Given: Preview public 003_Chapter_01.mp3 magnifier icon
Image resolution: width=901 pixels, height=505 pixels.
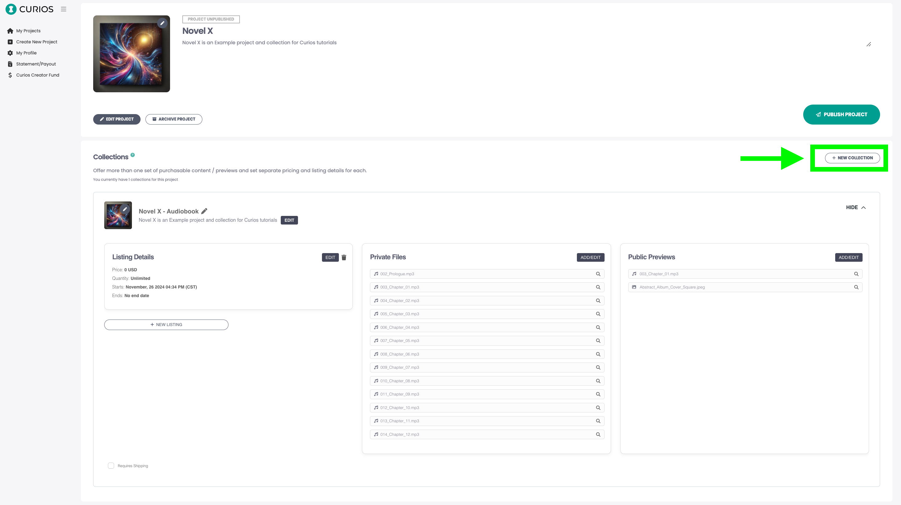Looking at the screenshot, I should pos(856,274).
